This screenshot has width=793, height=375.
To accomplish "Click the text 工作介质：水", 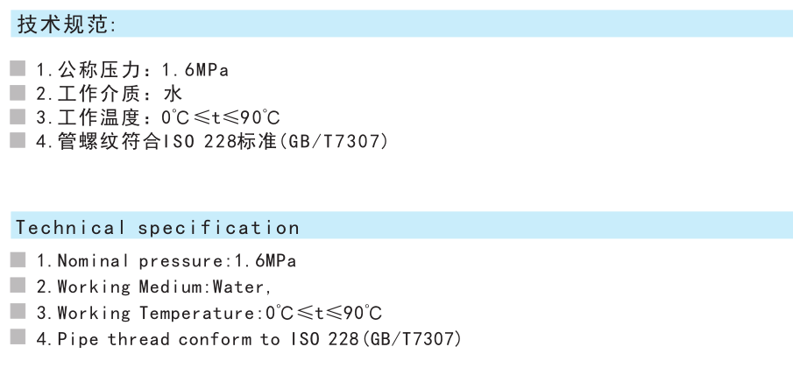I will pyautogui.click(x=120, y=93).
